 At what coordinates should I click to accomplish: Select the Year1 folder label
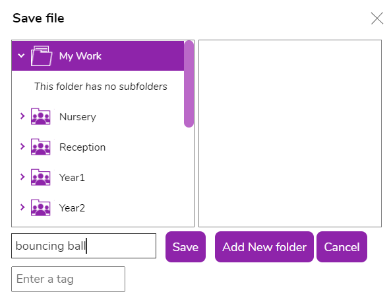click(72, 178)
